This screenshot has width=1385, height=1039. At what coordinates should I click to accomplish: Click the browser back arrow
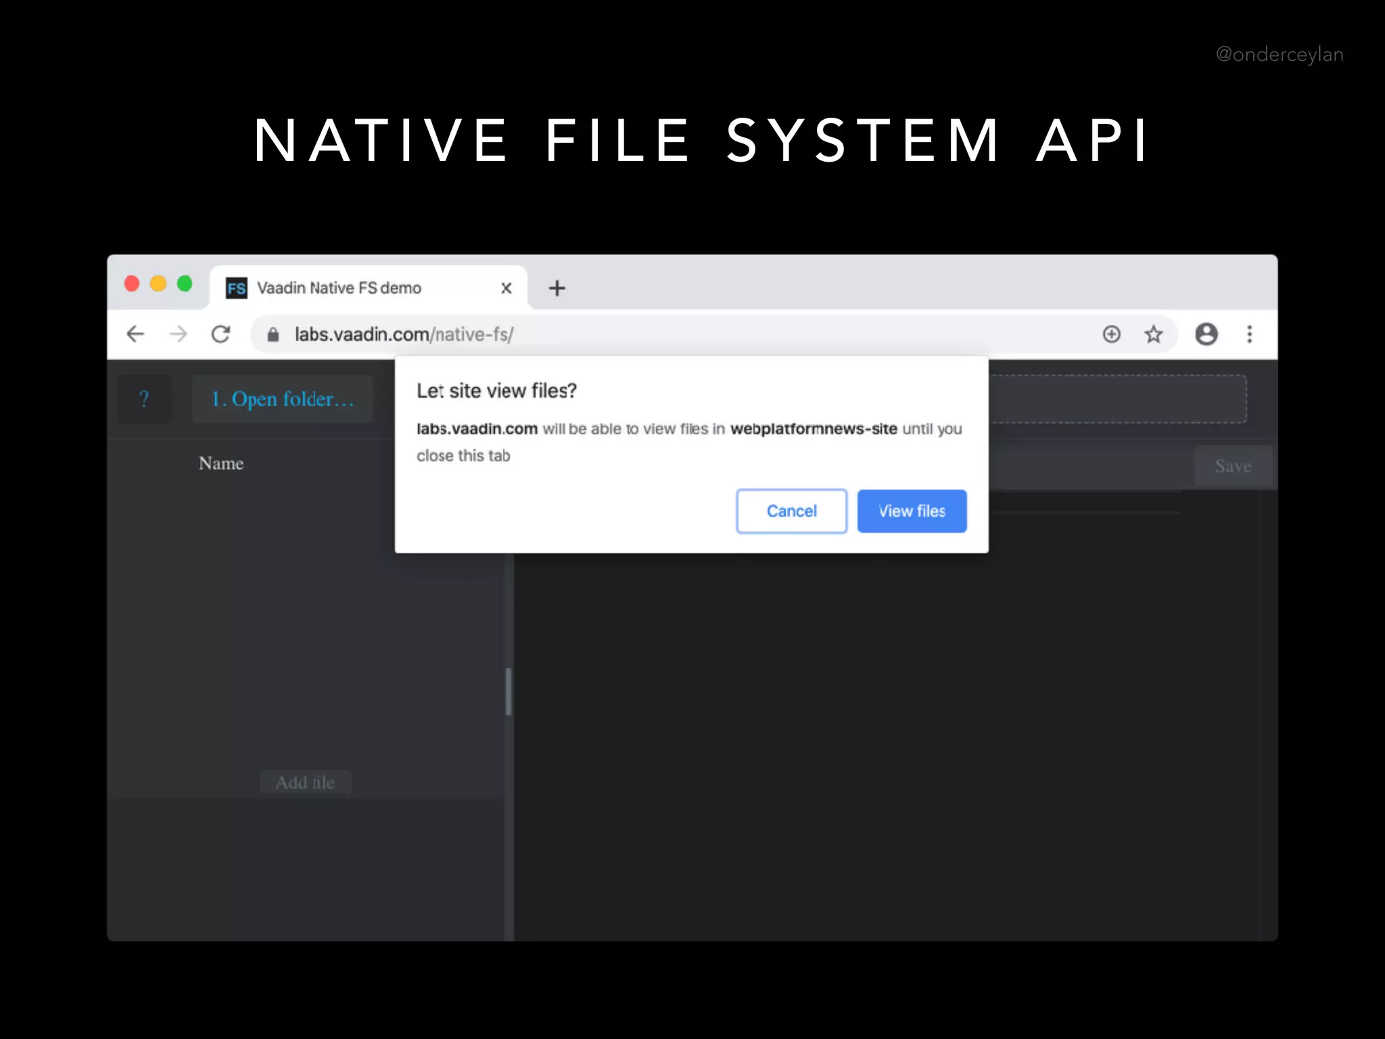pos(136,334)
